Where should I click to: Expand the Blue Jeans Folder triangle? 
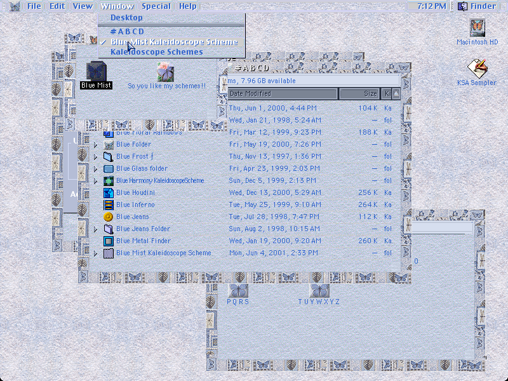[96, 229]
